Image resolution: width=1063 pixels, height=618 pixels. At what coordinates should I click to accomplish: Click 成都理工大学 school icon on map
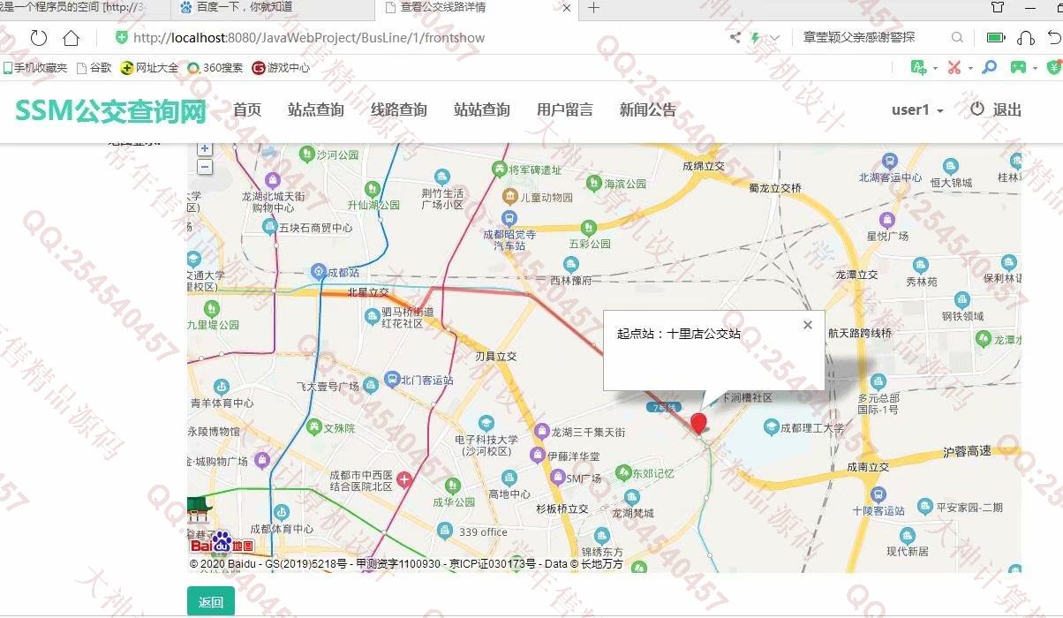click(x=771, y=427)
